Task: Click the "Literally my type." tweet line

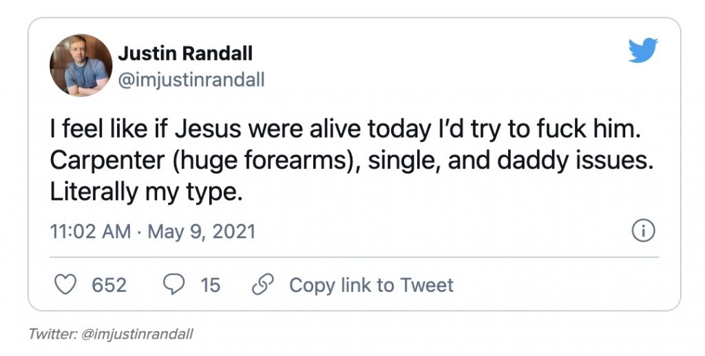Action: [147, 192]
